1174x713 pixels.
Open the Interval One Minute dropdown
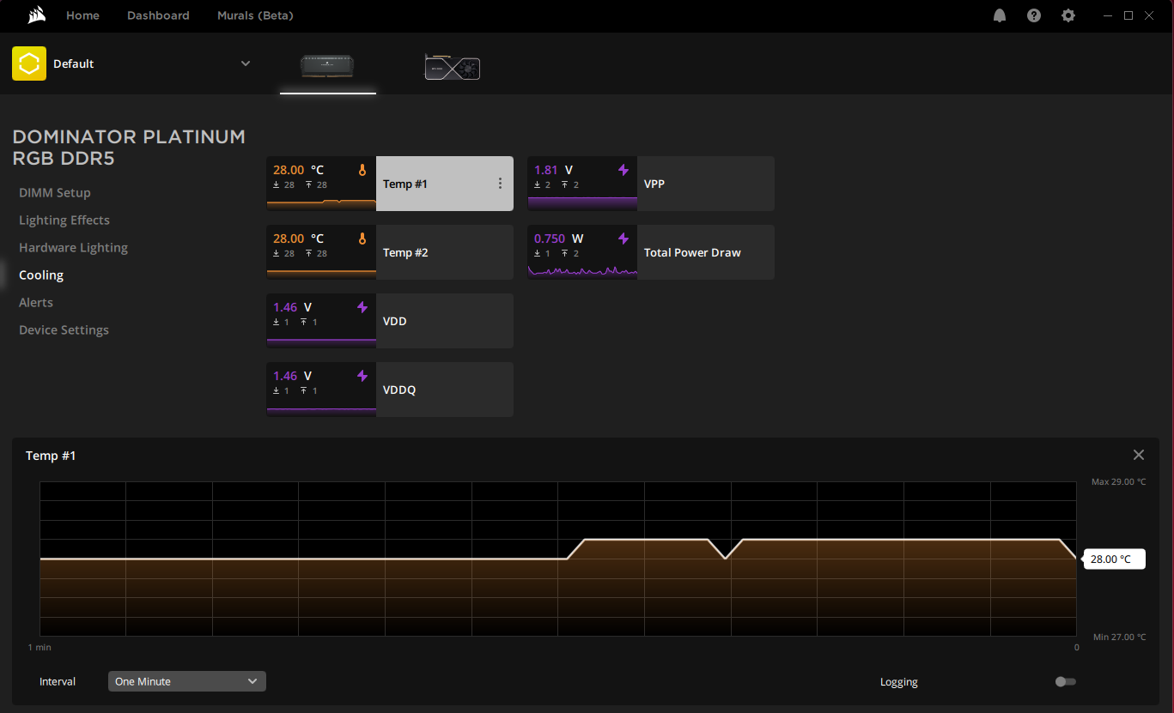[186, 681]
